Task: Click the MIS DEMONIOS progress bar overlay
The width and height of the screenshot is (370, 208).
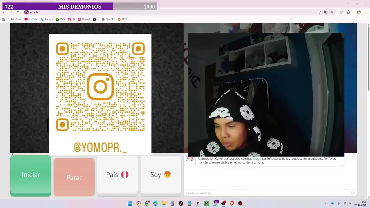Action: [x=79, y=6]
